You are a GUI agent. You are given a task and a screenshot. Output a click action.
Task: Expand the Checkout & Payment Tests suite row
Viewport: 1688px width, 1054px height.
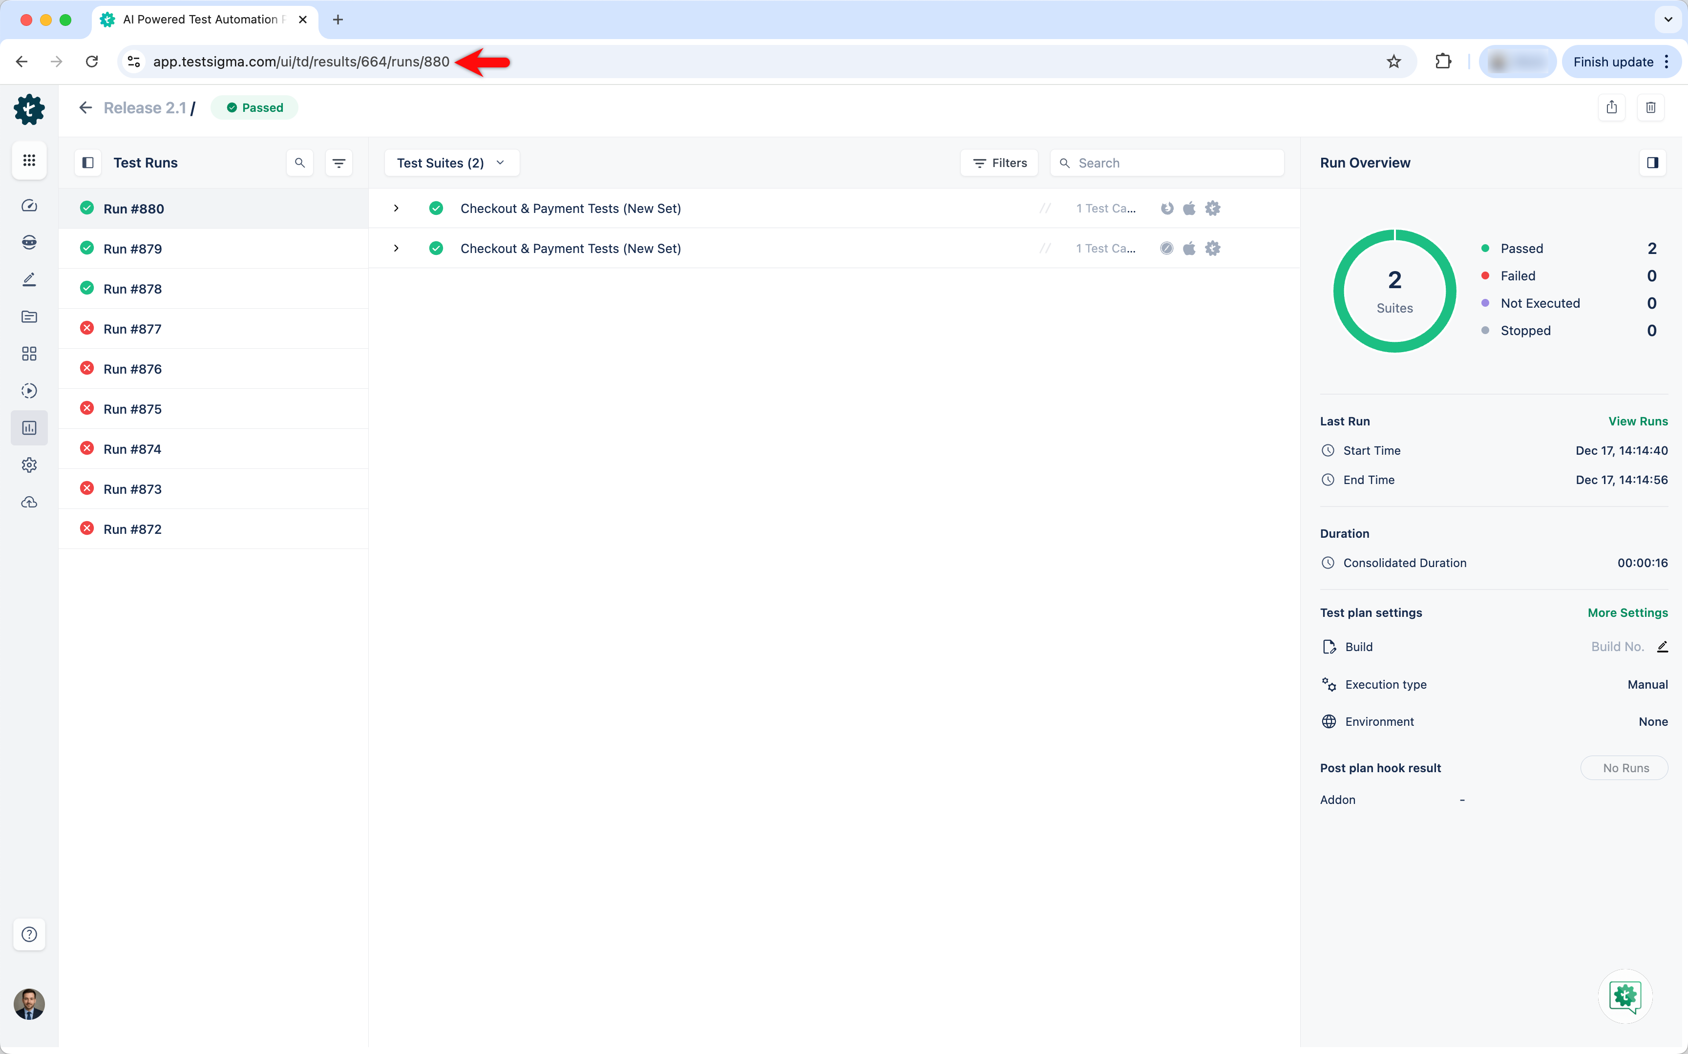(396, 208)
